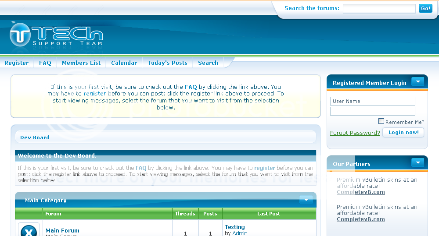Focus the User Name field
Viewport: 439px width, 236px height.
point(373,101)
